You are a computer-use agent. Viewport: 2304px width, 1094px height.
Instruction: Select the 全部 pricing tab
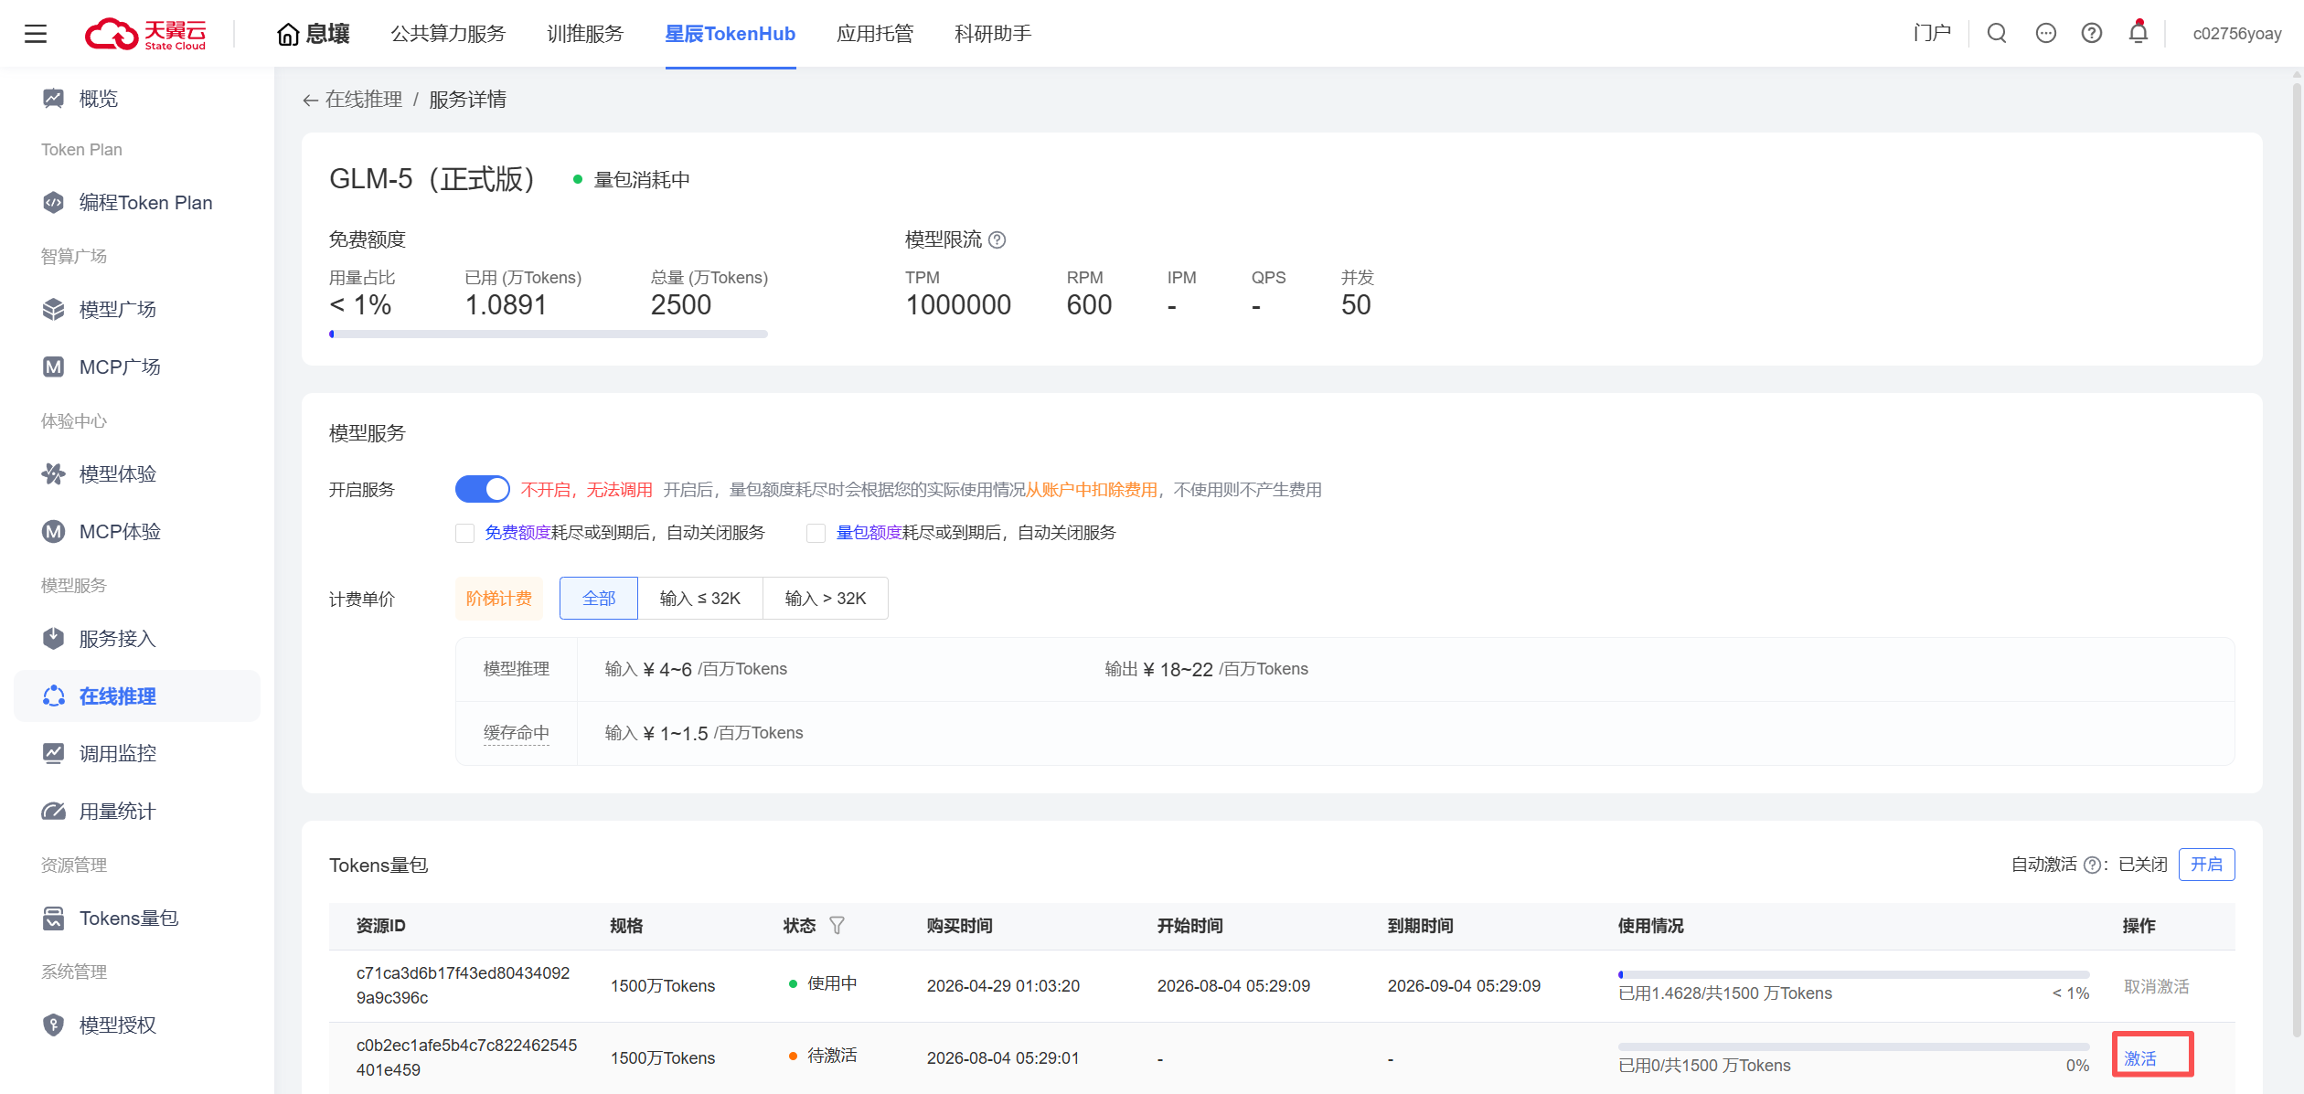click(x=599, y=599)
